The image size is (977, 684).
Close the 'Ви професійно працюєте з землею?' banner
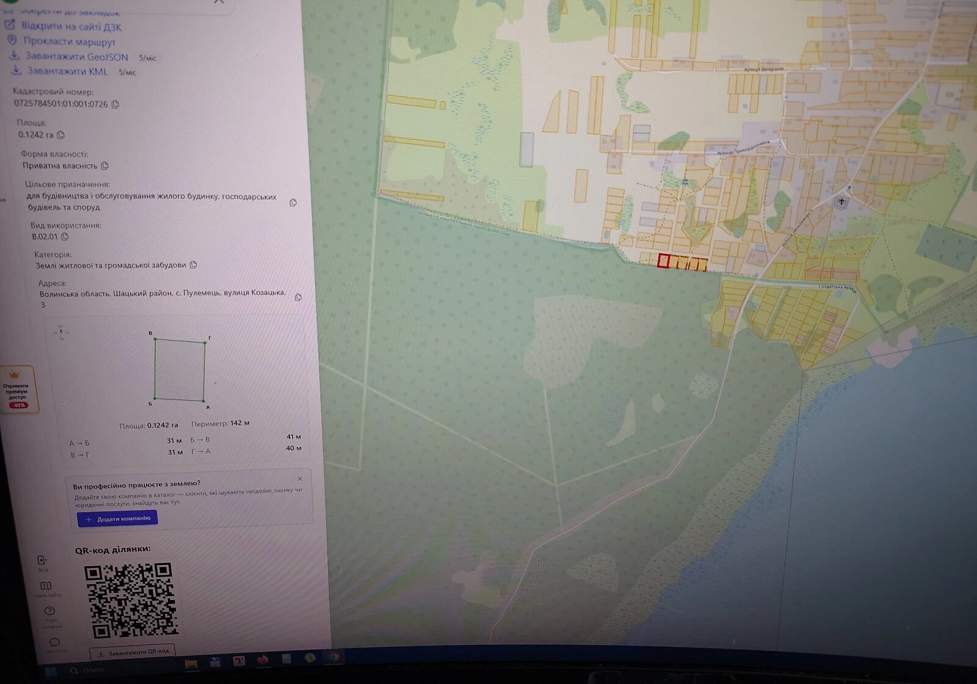(x=300, y=479)
